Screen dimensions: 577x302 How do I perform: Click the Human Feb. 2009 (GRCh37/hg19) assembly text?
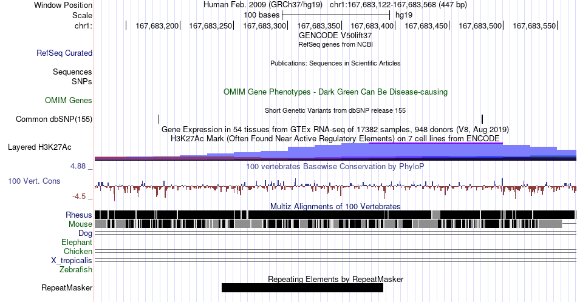coord(263,5)
